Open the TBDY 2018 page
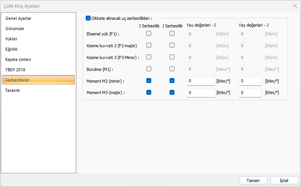Image resolution: width=301 pixels, height=187 pixels. pyautogui.click(x=15, y=70)
